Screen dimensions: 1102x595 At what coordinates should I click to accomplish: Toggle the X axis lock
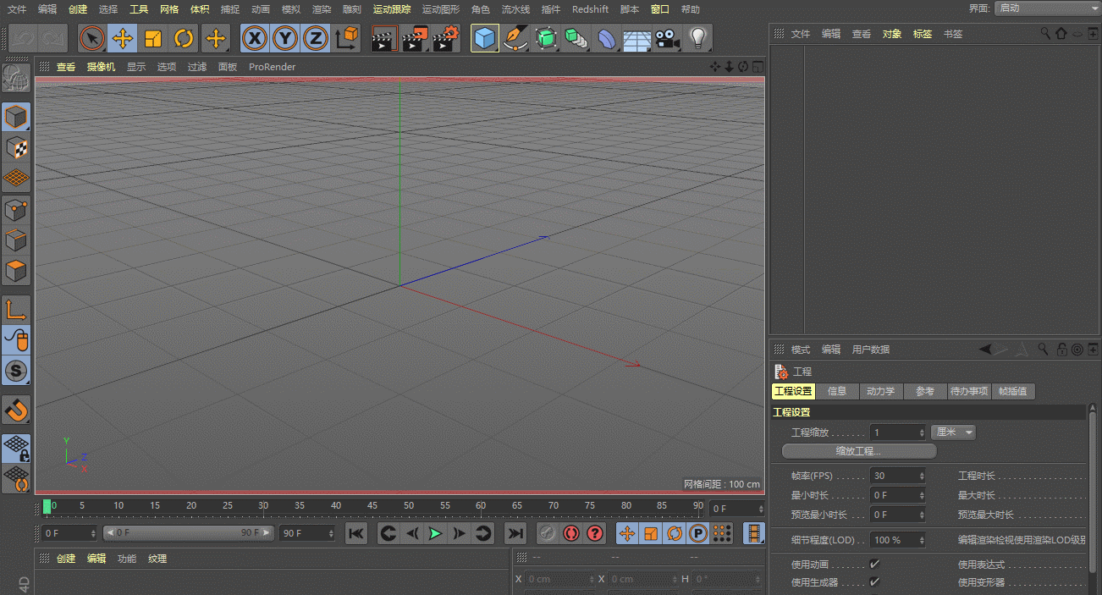[x=254, y=39]
